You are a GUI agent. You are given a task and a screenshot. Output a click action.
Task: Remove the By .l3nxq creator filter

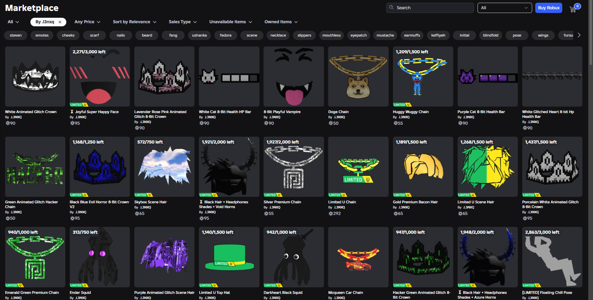(x=60, y=22)
